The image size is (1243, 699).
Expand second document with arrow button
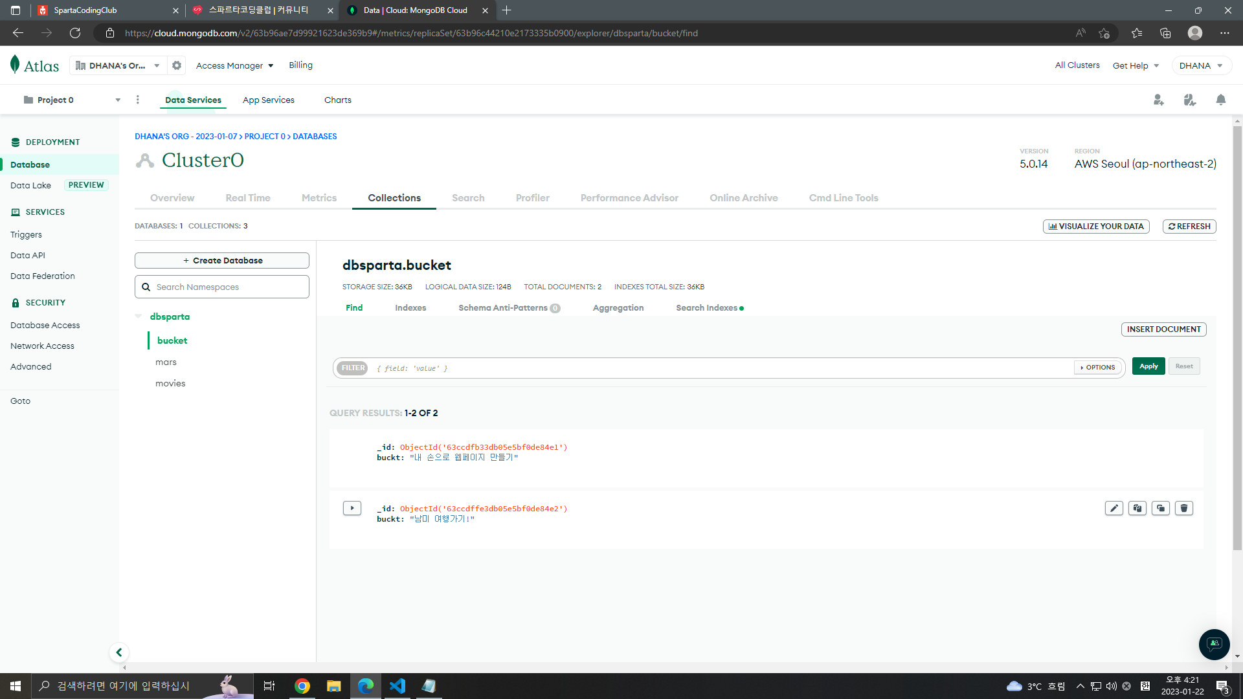(352, 508)
